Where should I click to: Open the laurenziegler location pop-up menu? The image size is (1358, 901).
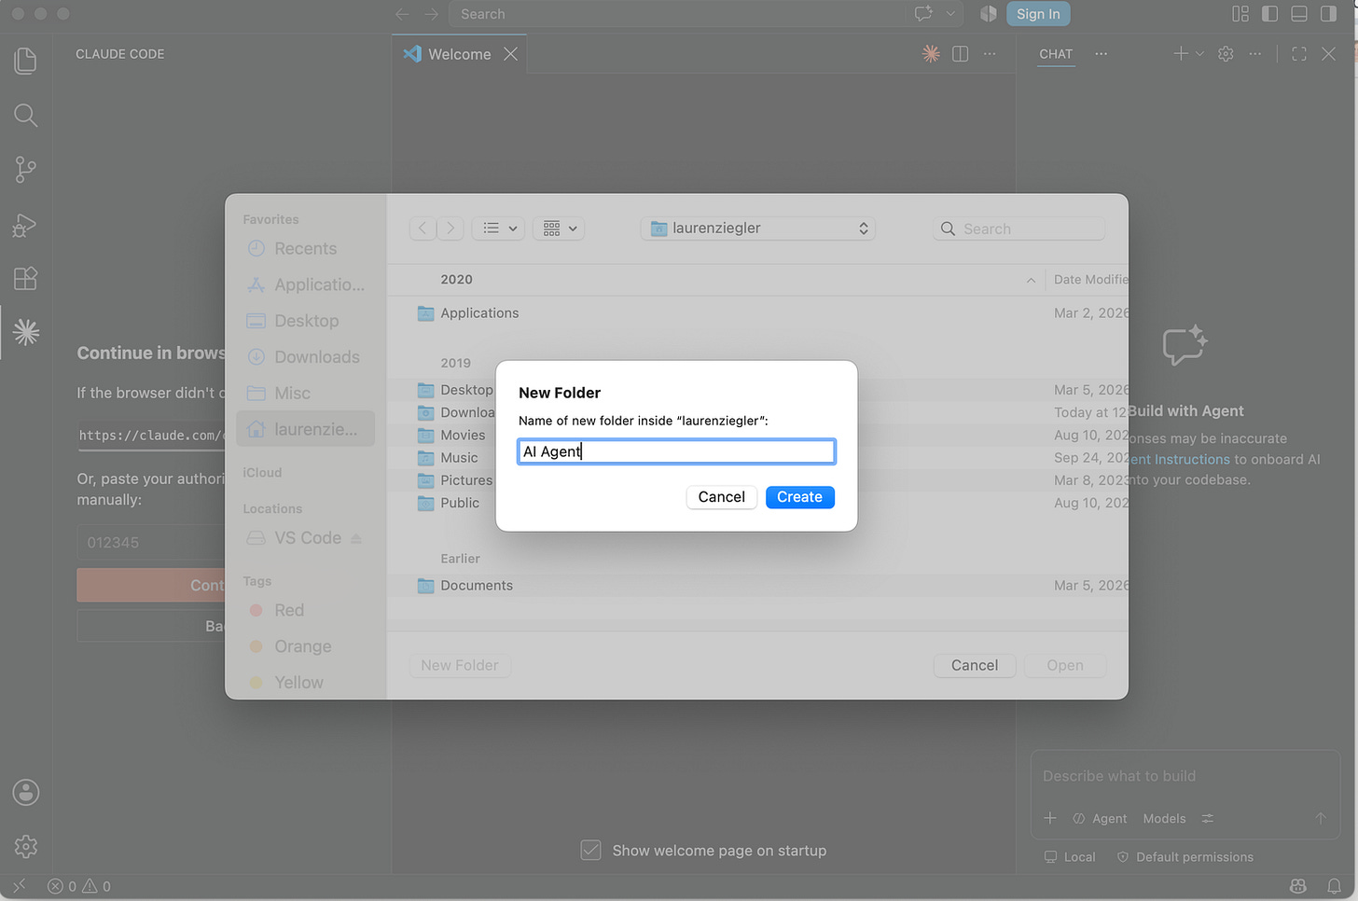[x=758, y=229]
